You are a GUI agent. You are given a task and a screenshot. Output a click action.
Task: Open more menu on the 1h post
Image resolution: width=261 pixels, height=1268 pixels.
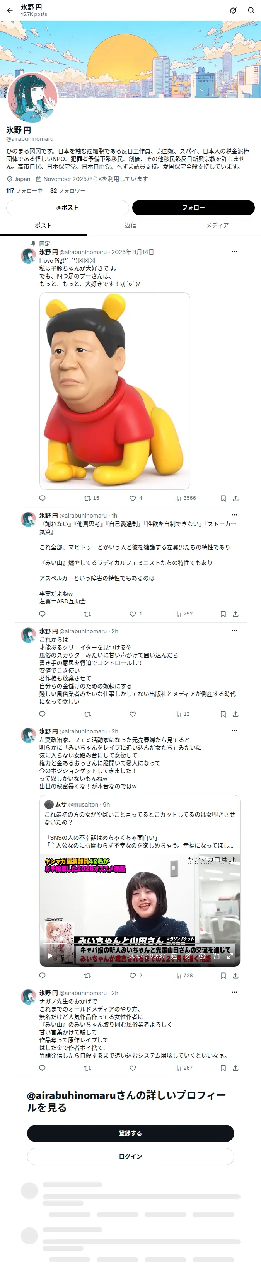coord(234,515)
